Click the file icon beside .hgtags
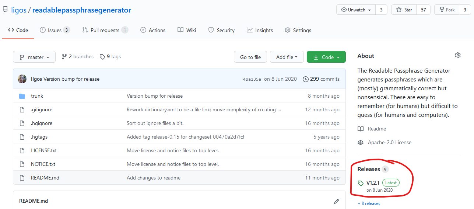Viewport: 474px width, 209px height. 22,137
